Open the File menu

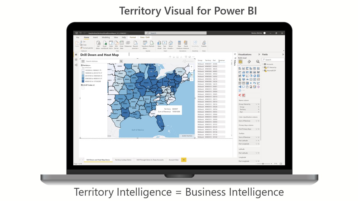pos(77,37)
